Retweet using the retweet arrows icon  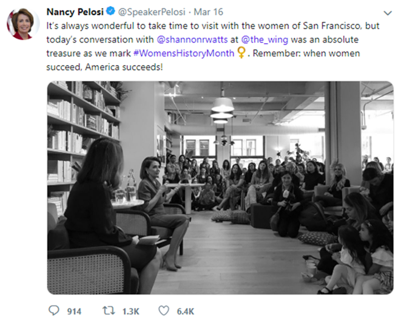[109, 311]
